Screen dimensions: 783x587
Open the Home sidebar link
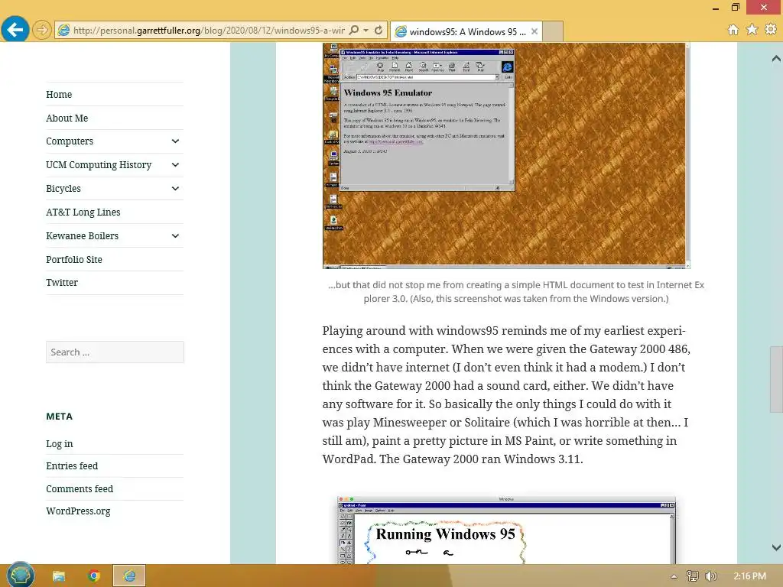click(x=59, y=94)
